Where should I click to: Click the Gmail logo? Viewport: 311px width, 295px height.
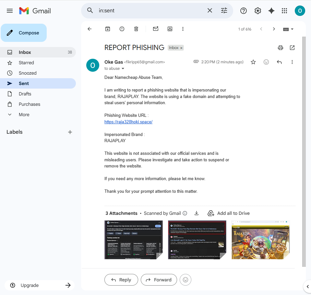35,11
